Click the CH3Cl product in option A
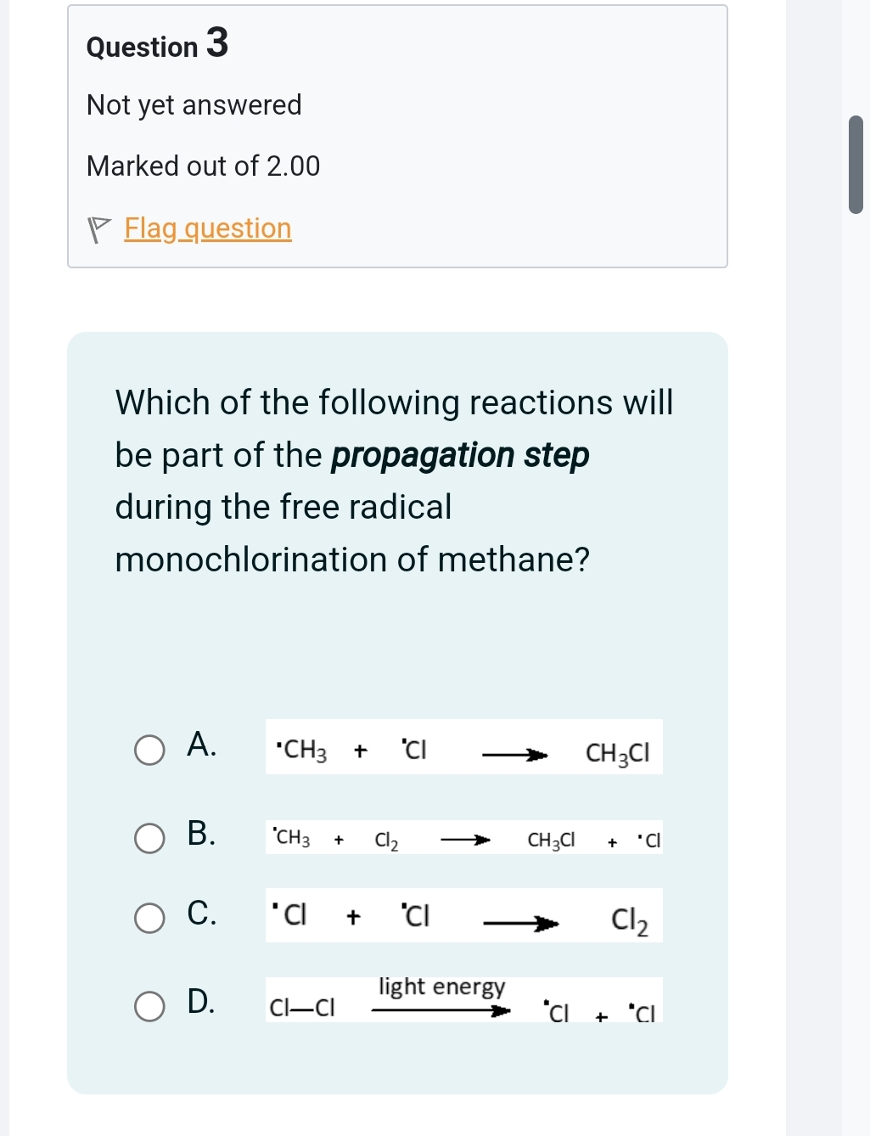This screenshot has width=870, height=1136. [617, 751]
